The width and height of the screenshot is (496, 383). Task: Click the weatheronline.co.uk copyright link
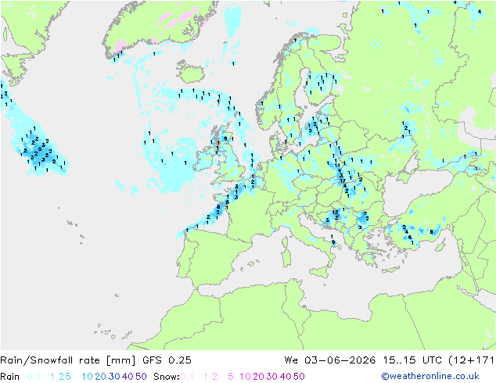[x=430, y=376]
